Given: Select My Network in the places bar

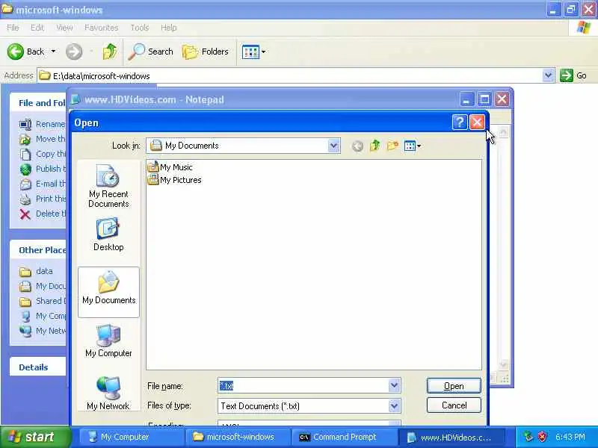Looking at the screenshot, I should 108,393.
